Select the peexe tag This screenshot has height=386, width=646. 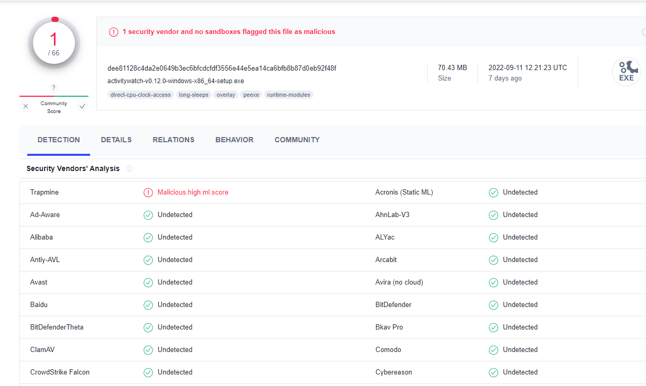pos(251,95)
